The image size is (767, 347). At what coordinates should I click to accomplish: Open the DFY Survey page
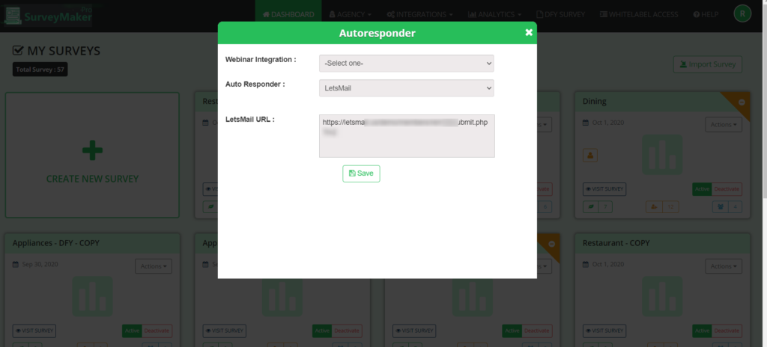coord(560,15)
